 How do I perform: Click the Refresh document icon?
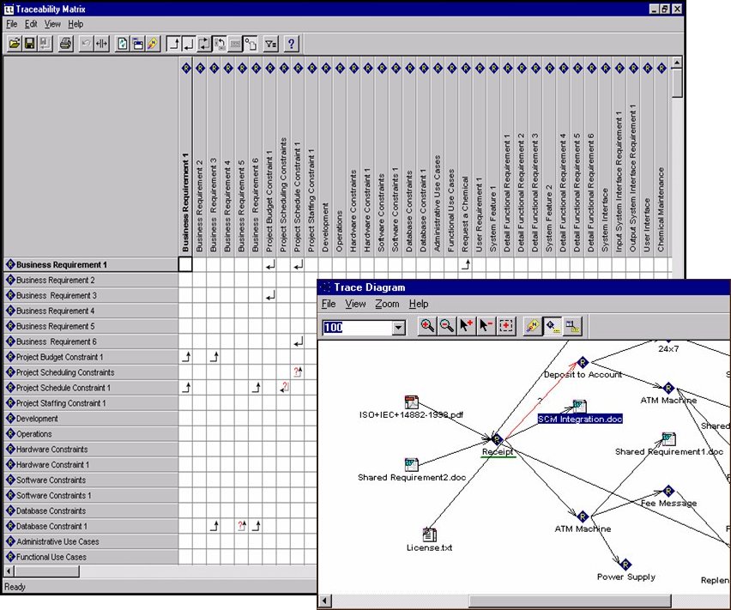pyautogui.click(x=122, y=44)
